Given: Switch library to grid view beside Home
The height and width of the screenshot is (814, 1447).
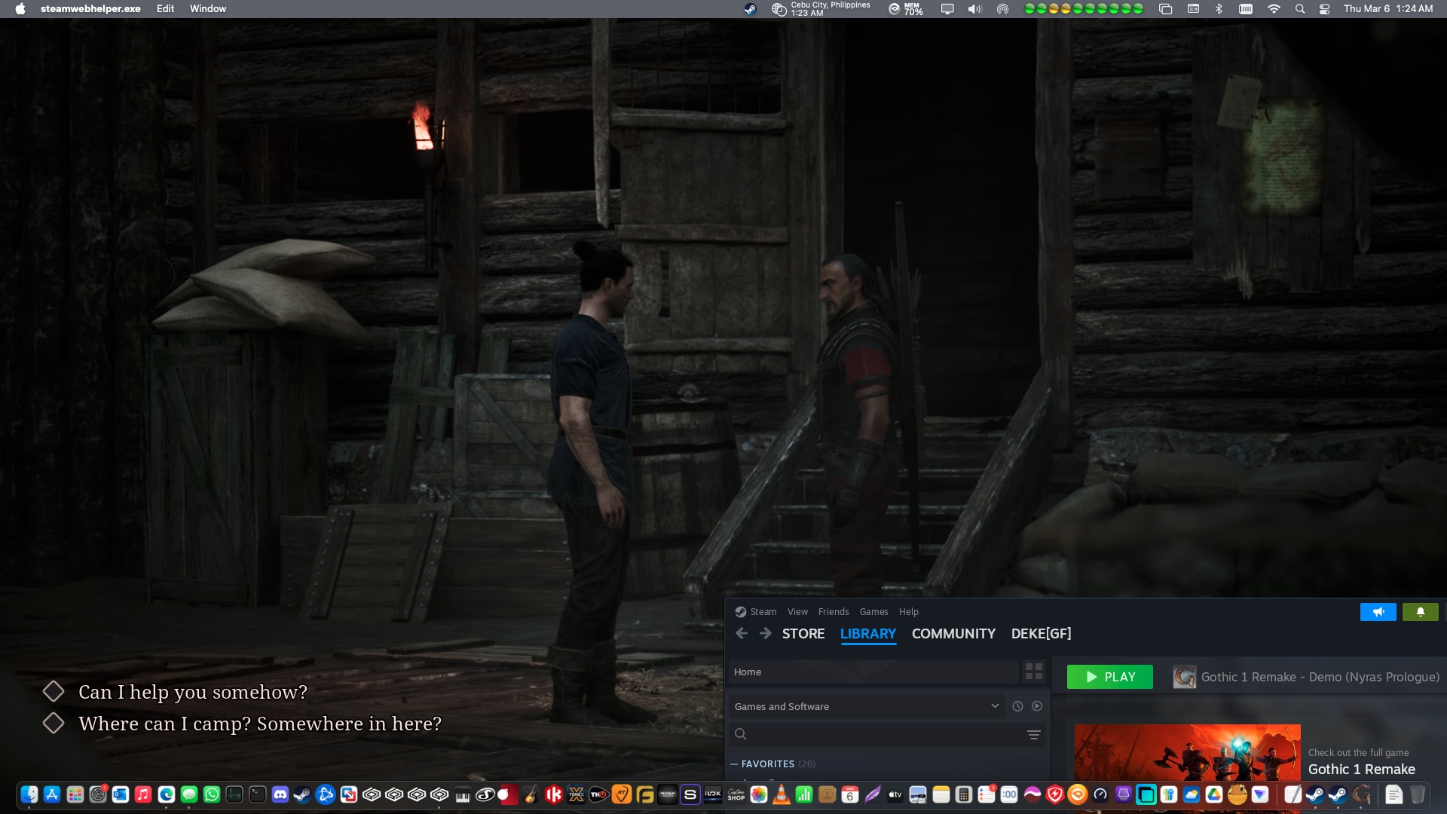Looking at the screenshot, I should pyautogui.click(x=1033, y=672).
